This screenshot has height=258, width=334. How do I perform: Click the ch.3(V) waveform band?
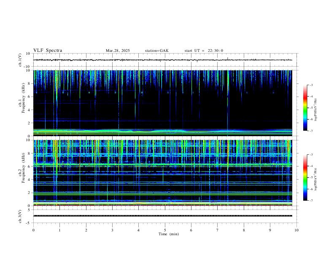[163, 216]
